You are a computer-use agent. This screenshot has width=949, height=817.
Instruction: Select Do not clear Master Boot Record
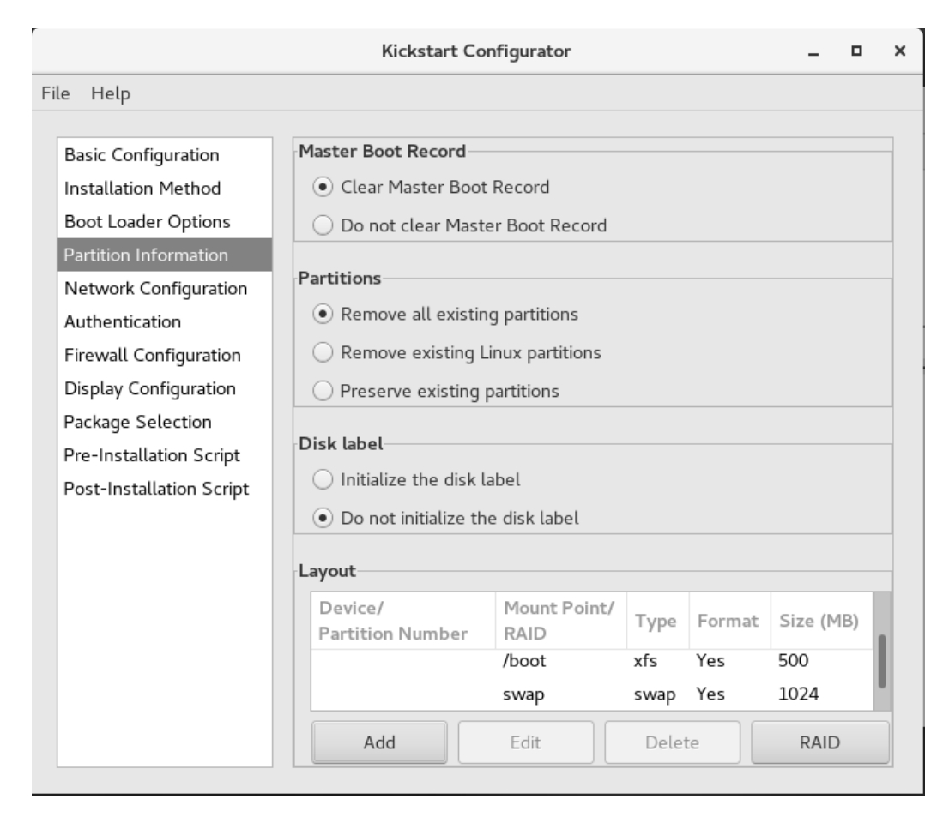(x=324, y=226)
